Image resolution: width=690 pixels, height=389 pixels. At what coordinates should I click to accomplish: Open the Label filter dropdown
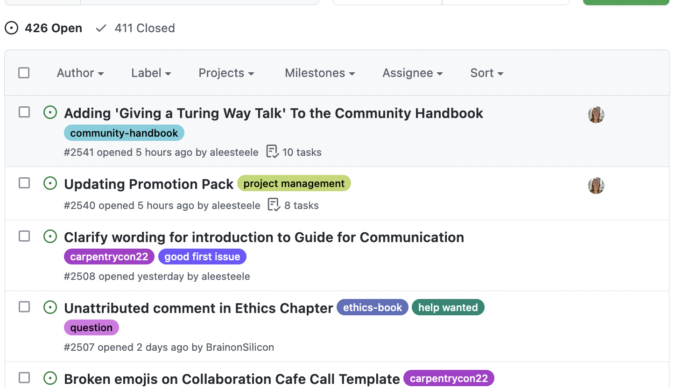point(151,73)
